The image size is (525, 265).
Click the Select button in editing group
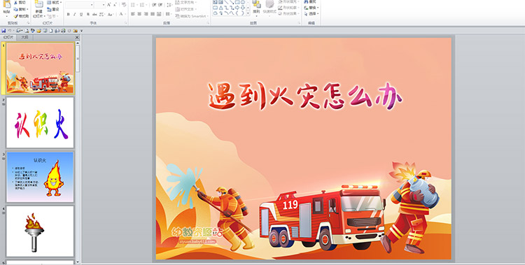pyautogui.click(x=311, y=14)
